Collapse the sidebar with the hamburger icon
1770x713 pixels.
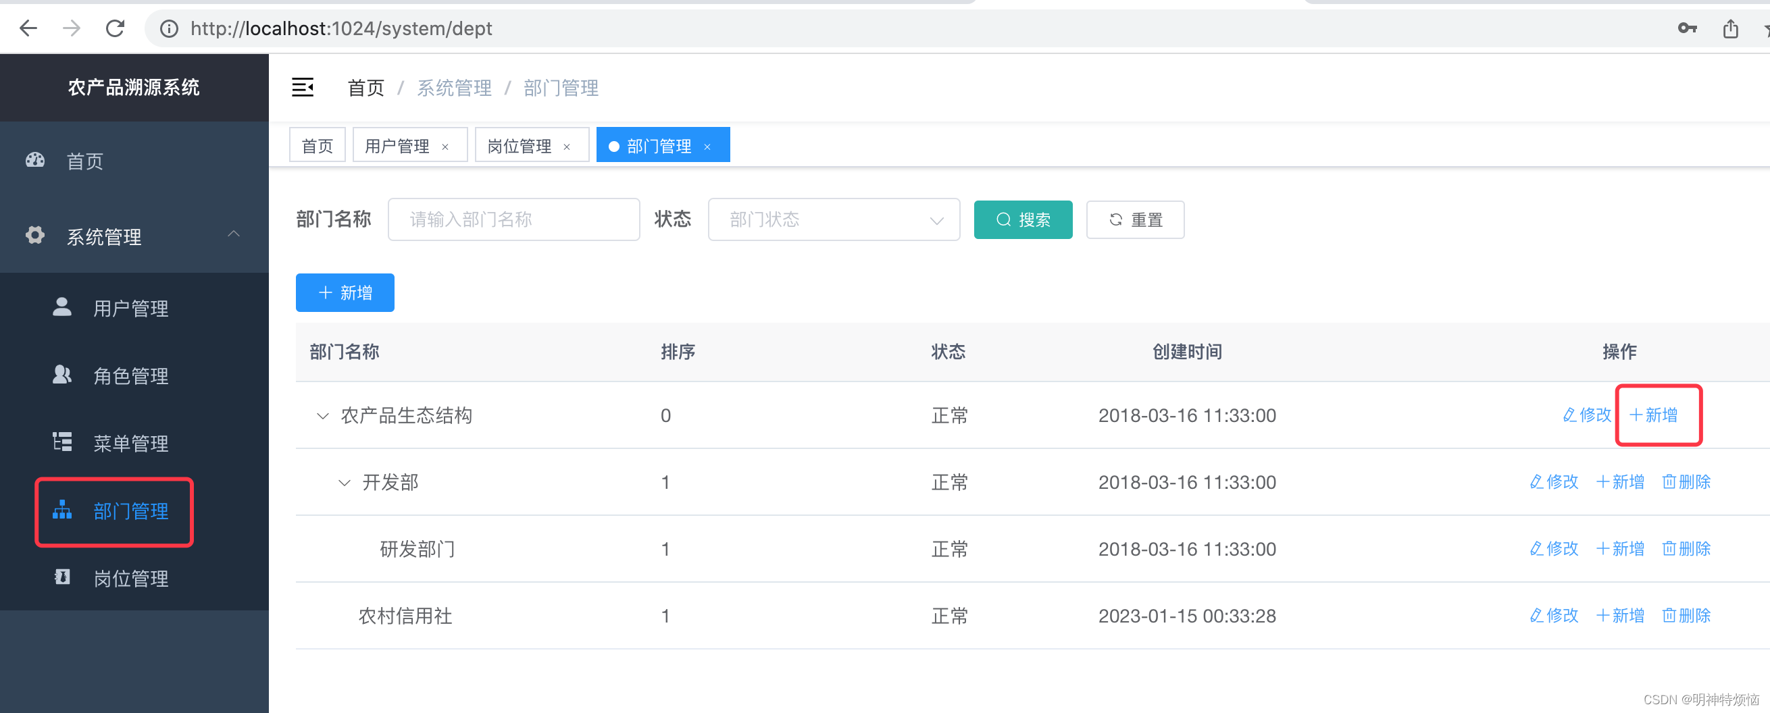pos(303,87)
